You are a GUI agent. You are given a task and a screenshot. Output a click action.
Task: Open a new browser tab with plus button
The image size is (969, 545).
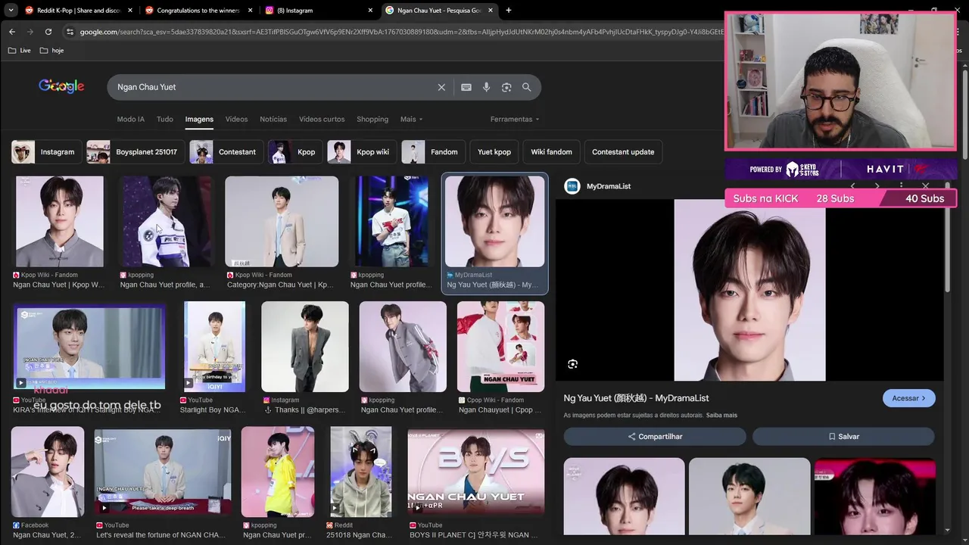click(508, 11)
